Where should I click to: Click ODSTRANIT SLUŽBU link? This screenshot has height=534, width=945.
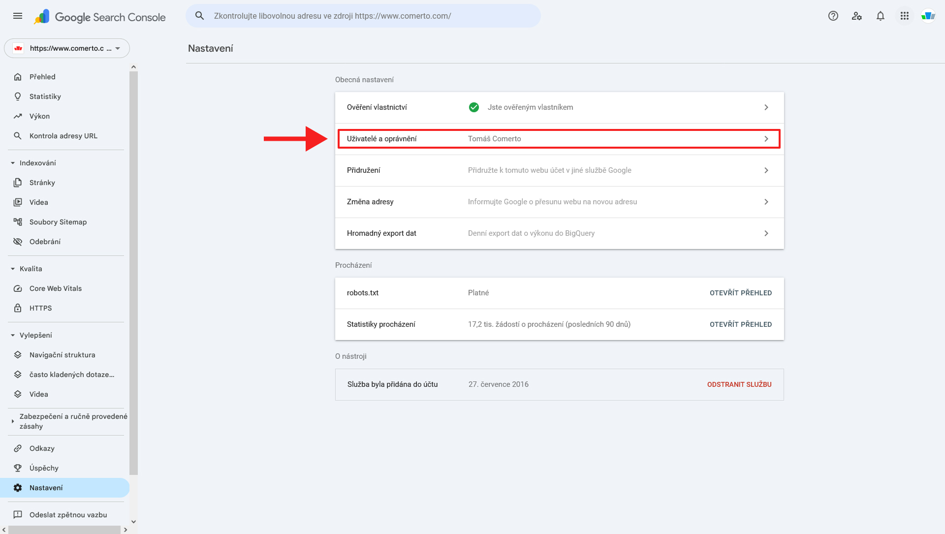click(x=739, y=384)
